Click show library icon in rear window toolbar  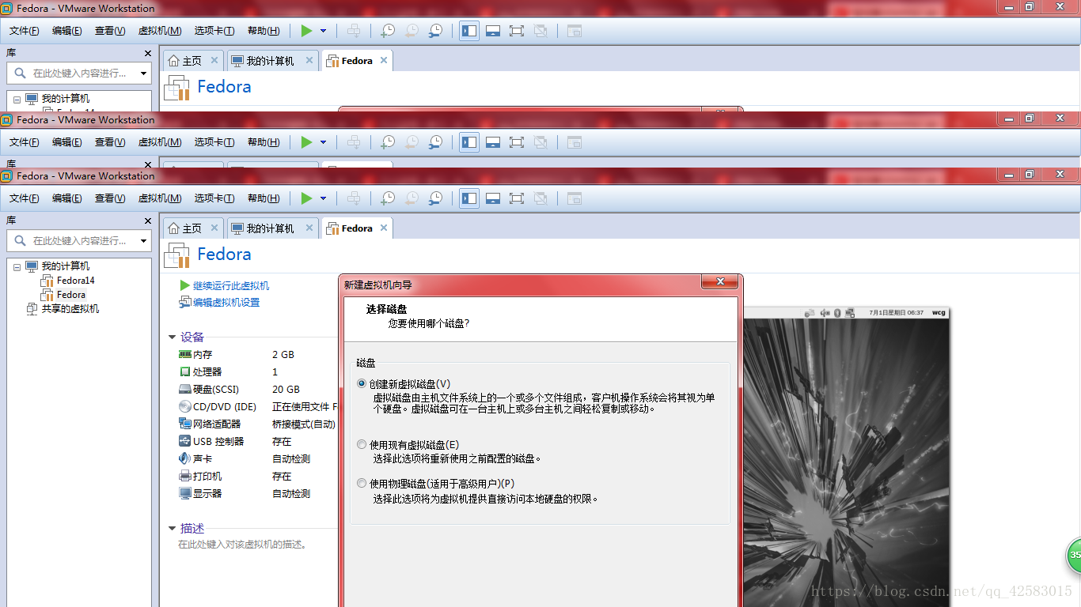coord(469,31)
